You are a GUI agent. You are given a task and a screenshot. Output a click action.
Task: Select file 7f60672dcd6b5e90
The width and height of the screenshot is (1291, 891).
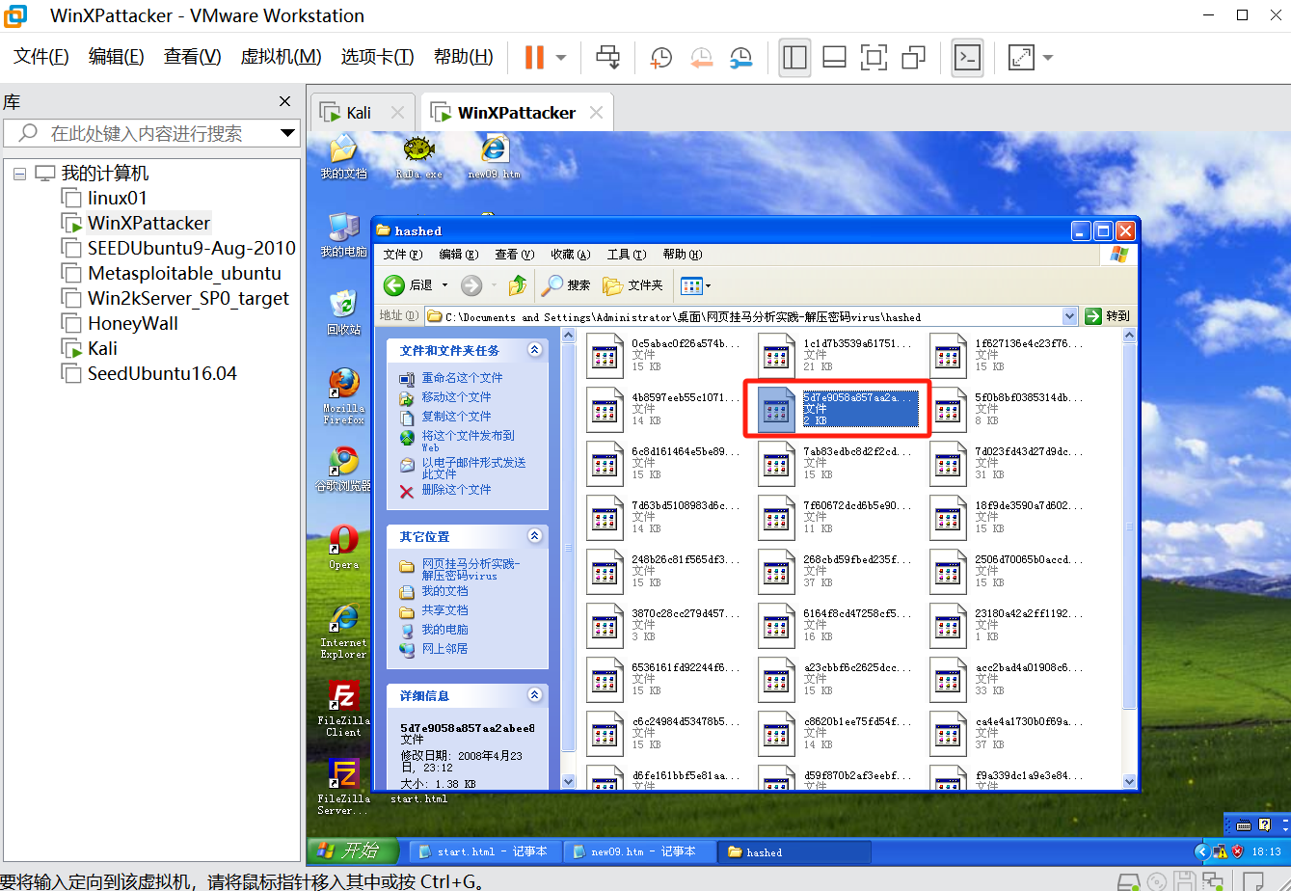click(836, 517)
